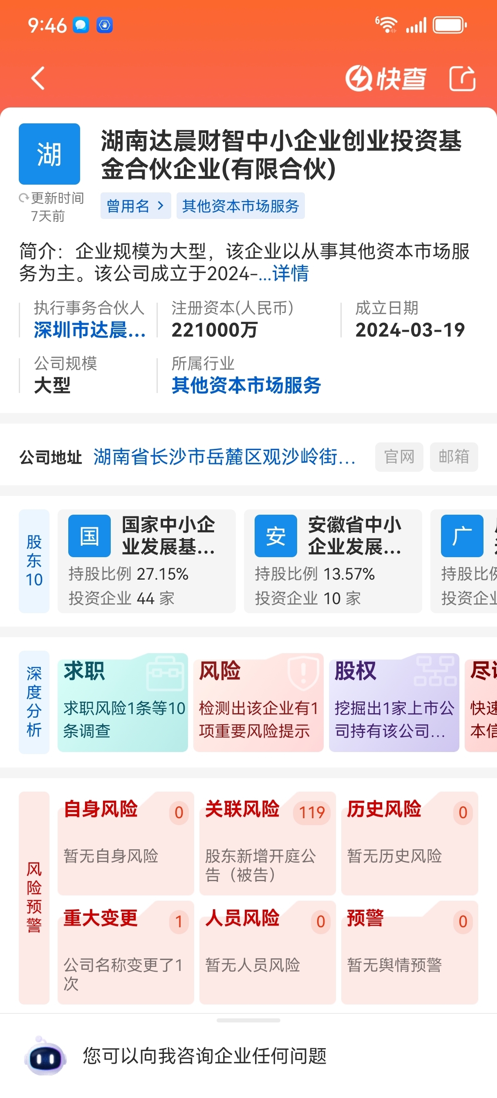Open shareholder card 安徽省中小企业发展...

[333, 561]
